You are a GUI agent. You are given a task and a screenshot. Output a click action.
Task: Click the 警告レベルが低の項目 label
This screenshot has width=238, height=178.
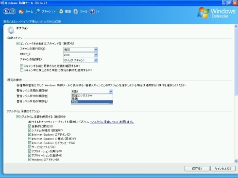click(x=32, y=101)
